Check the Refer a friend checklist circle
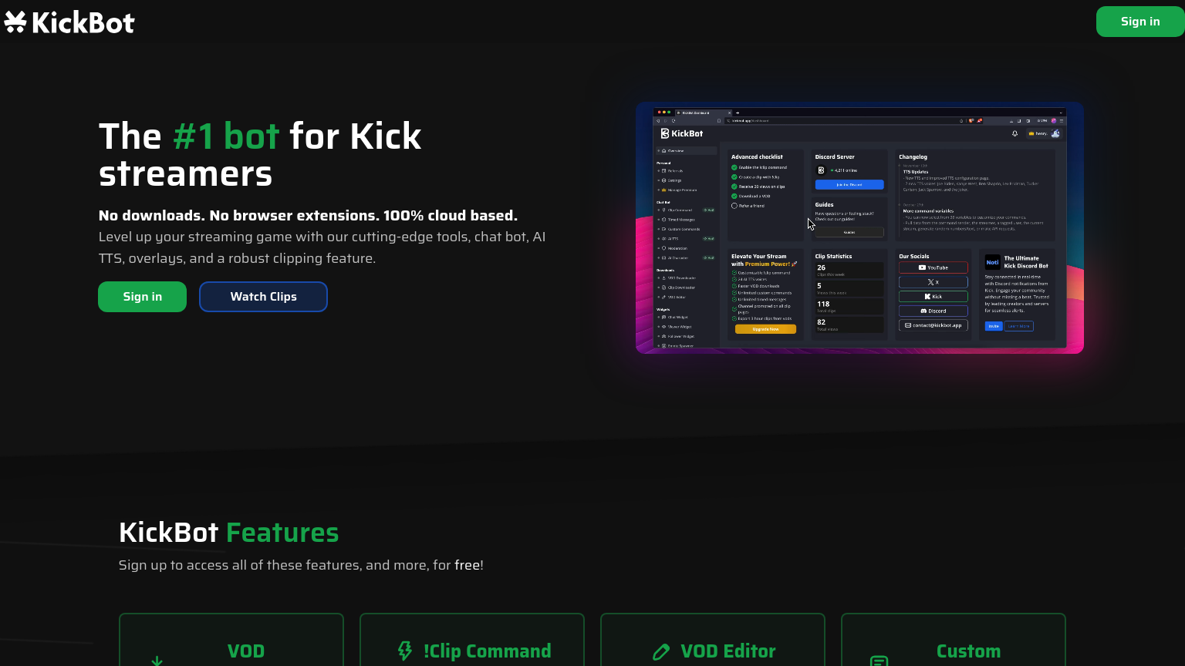The width and height of the screenshot is (1185, 666). 734,206
